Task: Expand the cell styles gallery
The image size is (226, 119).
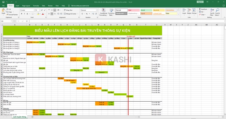Action: 179,14
